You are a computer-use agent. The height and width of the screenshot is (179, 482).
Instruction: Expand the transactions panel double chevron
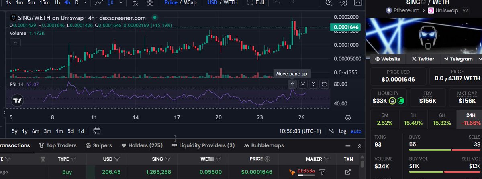359,145
